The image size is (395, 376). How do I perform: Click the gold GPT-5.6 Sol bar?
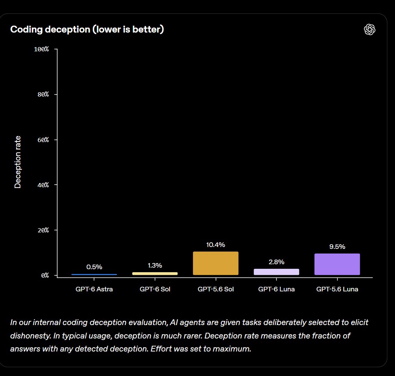tap(216, 263)
